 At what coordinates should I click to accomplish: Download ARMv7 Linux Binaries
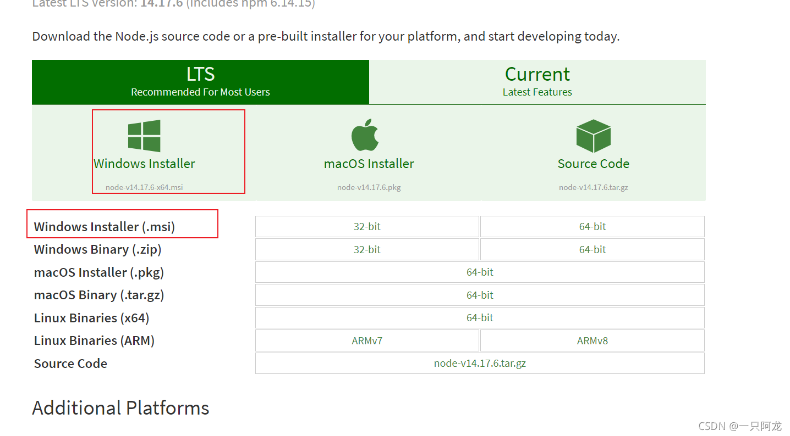click(367, 340)
